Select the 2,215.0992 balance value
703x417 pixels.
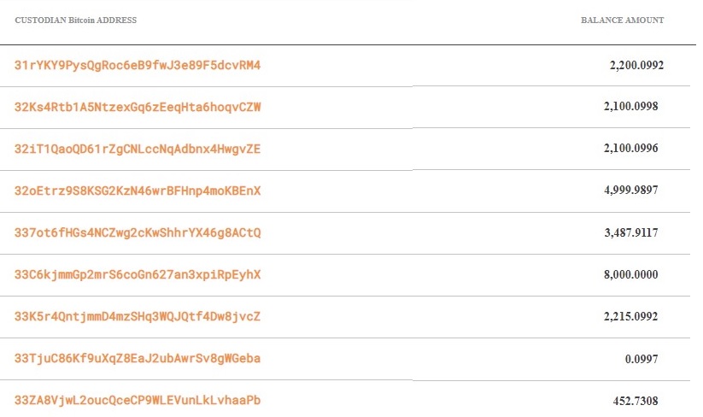pos(630,316)
